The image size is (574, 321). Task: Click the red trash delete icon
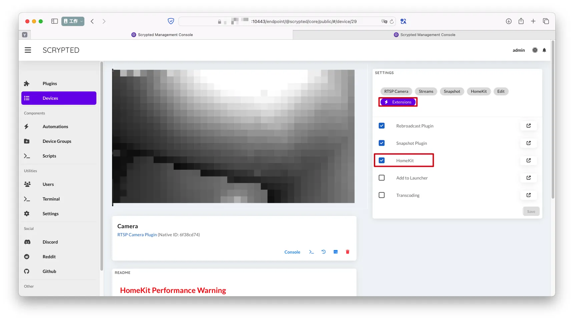[x=348, y=252]
